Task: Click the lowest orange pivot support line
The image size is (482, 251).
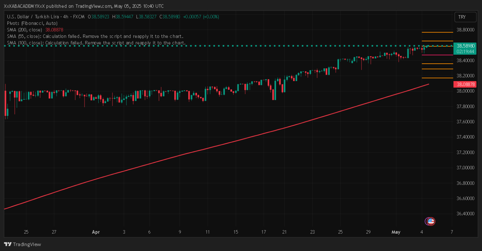Action: [437, 78]
